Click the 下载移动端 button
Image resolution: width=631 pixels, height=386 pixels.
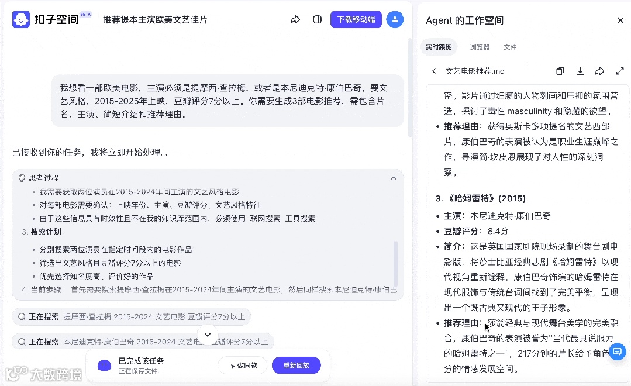[x=356, y=19]
